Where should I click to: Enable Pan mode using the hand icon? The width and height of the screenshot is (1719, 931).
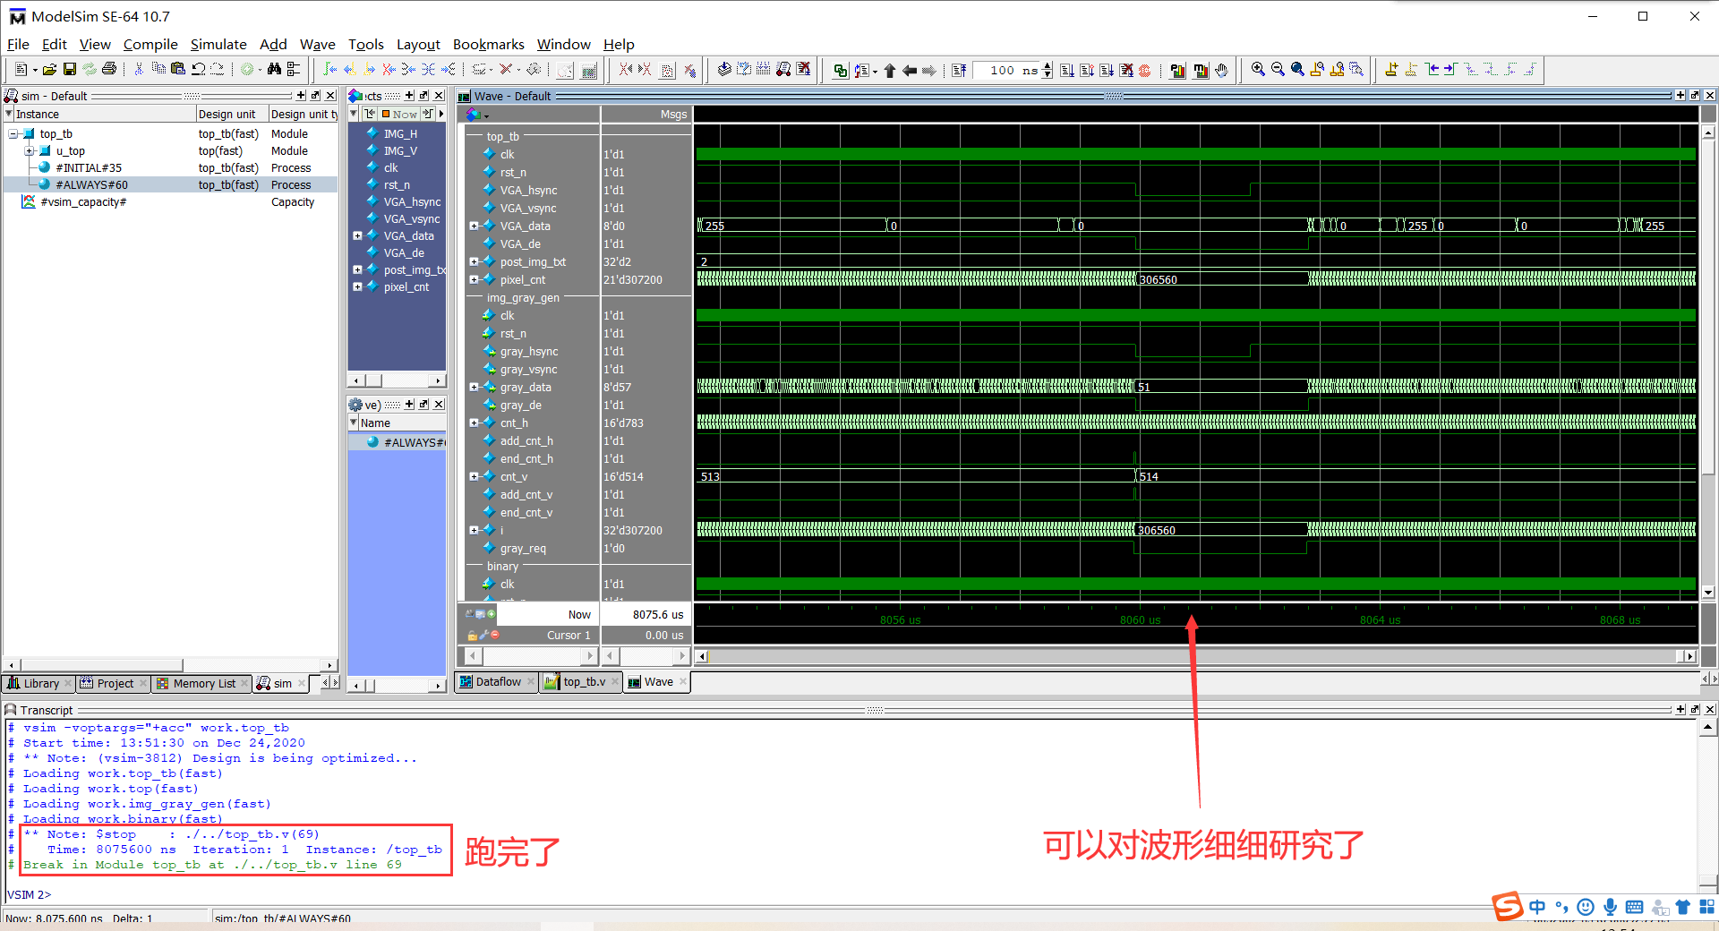coord(1222,70)
